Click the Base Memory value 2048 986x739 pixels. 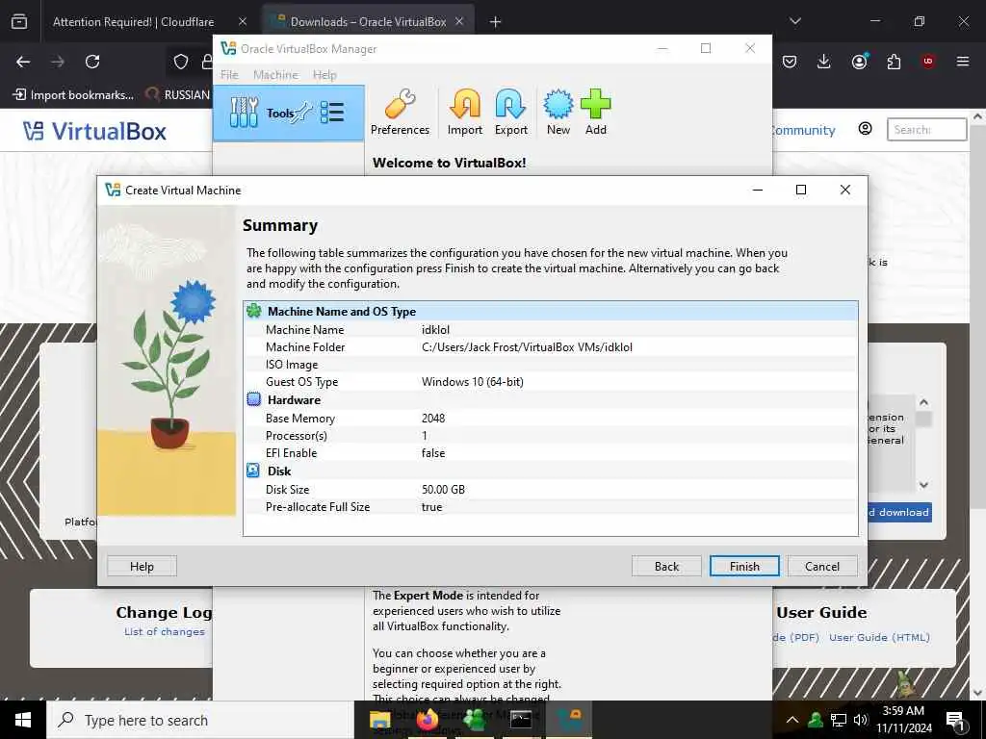(433, 418)
